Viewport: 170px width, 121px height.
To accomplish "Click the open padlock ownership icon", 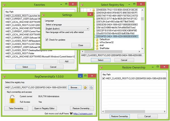I will pyautogui.click(x=12, y=99).
